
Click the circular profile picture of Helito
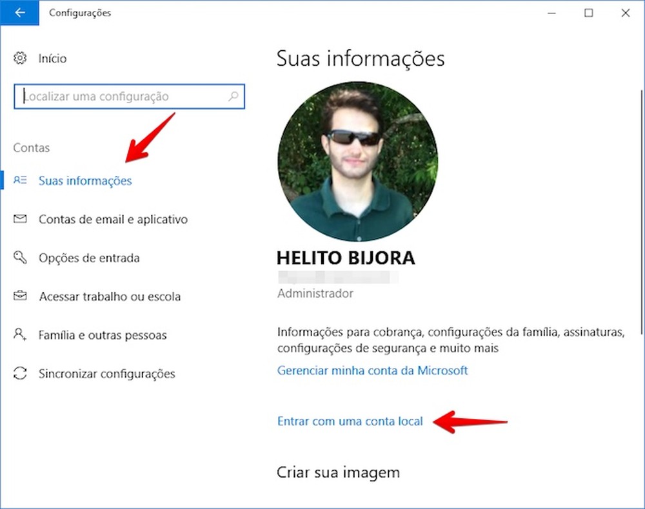coord(358,161)
